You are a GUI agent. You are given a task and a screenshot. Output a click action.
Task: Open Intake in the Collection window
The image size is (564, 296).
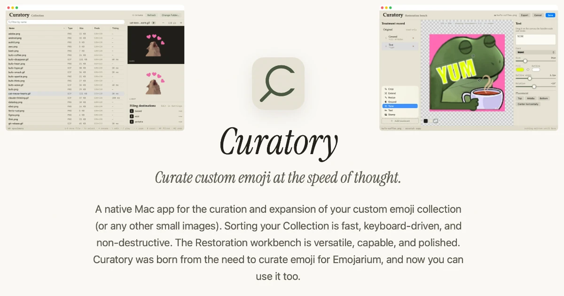[x=137, y=15]
